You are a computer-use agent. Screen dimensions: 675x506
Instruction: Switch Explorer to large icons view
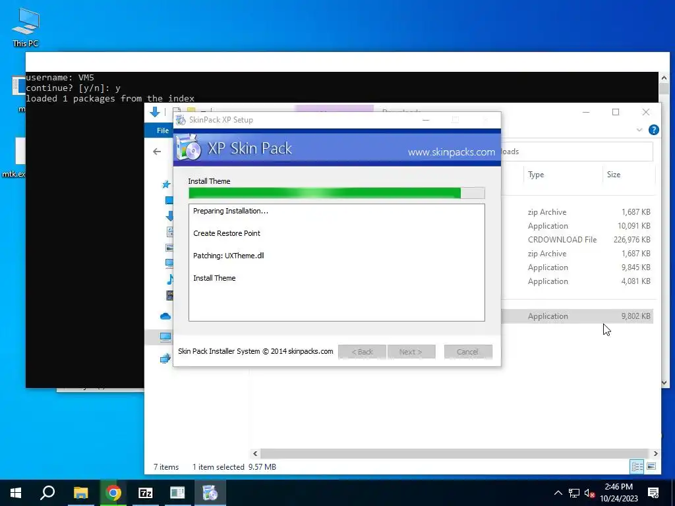click(651, 466)
